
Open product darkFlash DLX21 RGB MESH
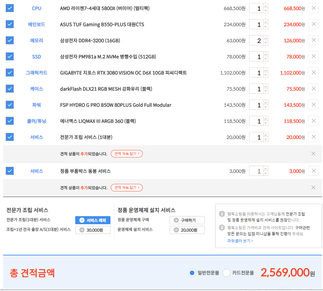click(106, 89)
